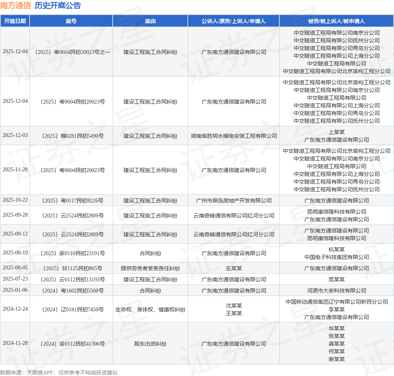This screenshot has width=394, height=376.
Task: Click date 2025-09-28
Action: pyautogui.click(x=15, y=215)
